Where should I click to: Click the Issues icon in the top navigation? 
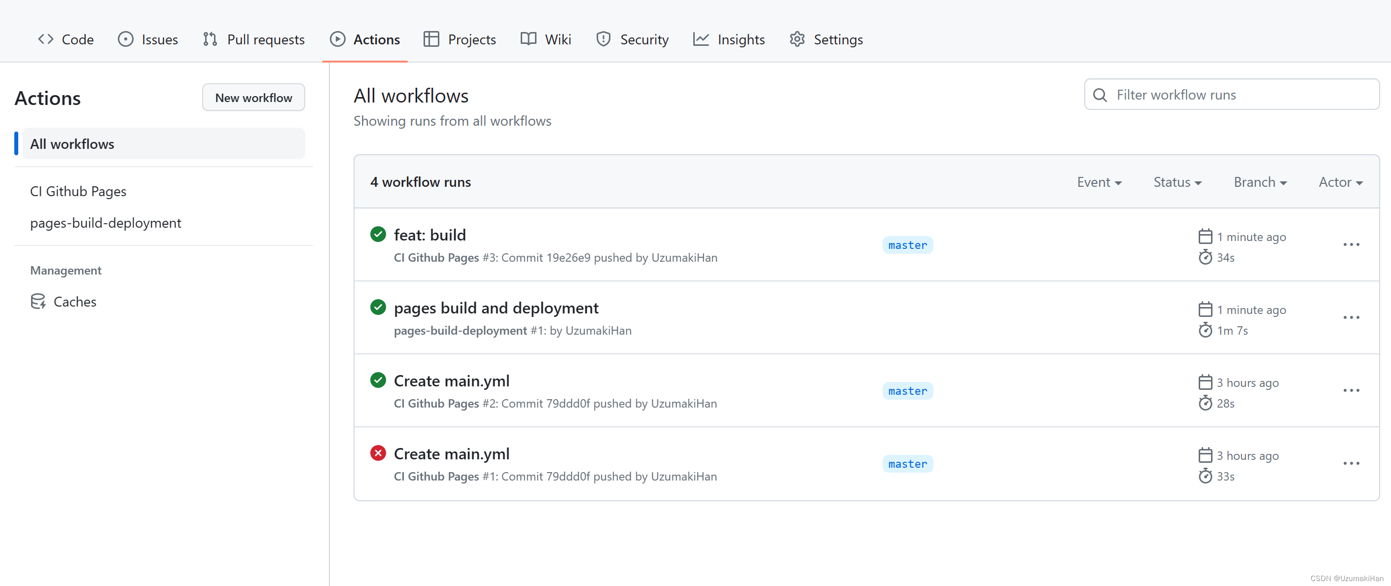click(126, 39)
